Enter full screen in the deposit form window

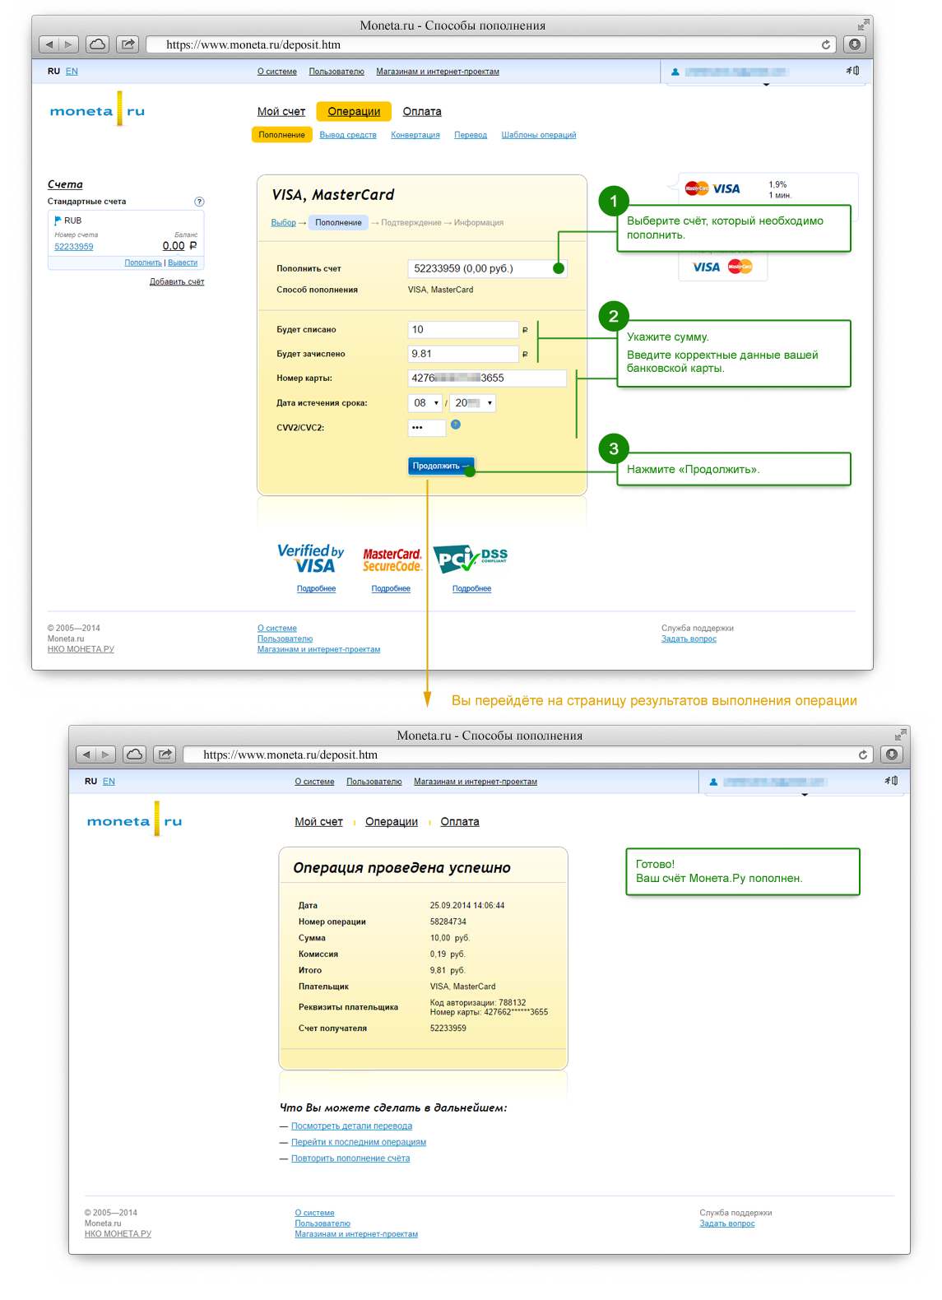coord(863,25)
